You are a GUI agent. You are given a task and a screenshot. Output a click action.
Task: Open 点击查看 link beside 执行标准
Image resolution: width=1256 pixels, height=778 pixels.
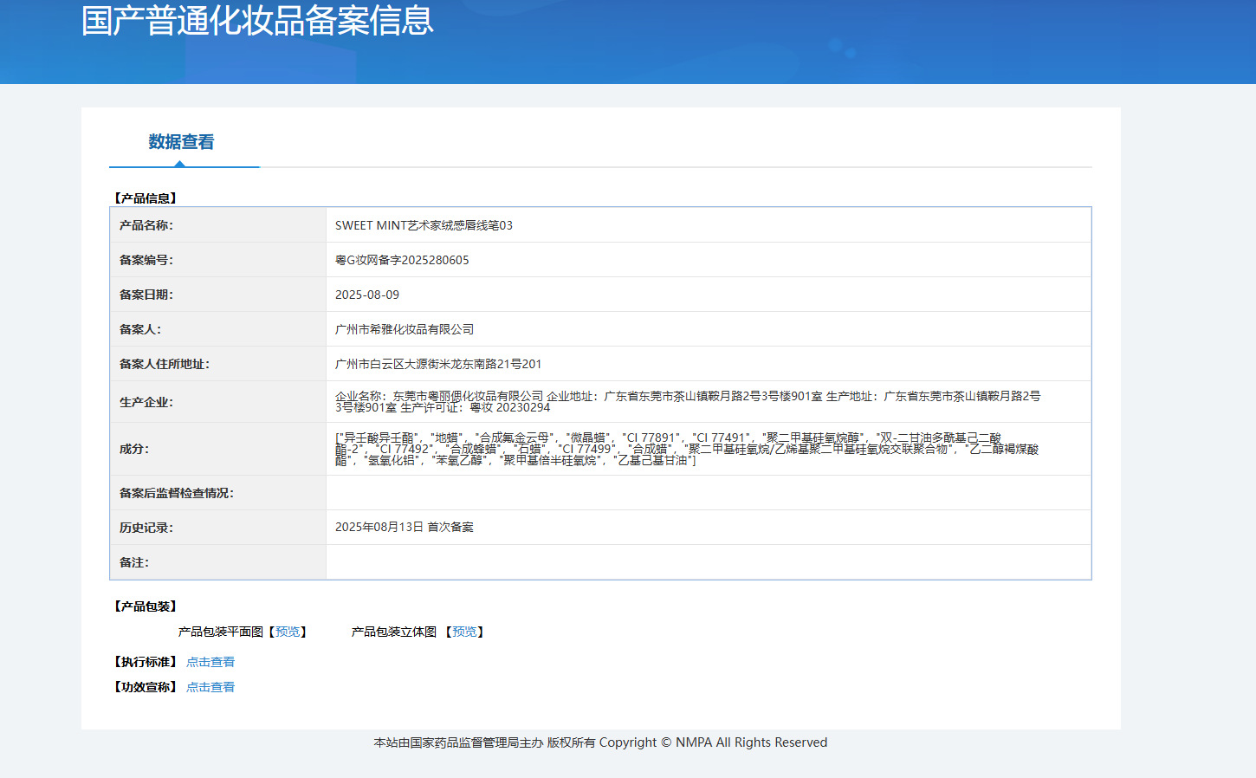tap(210, 662)
